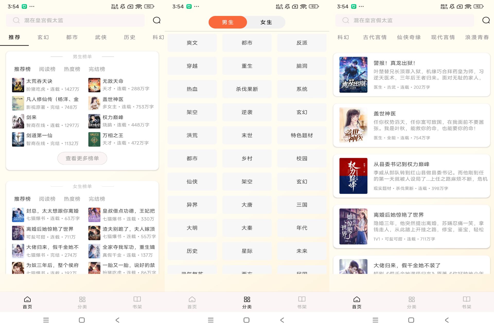Select the 热度榜 ranking option

coord(72,69)
